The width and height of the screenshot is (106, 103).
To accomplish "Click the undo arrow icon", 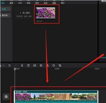I will coord(9,65).
